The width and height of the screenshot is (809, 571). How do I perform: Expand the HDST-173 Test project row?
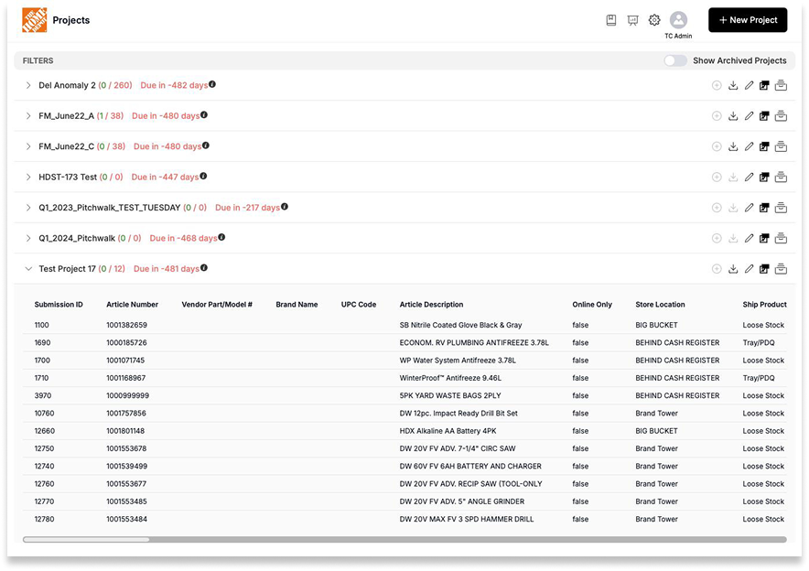pyautogui.click(x=28, y=177)
